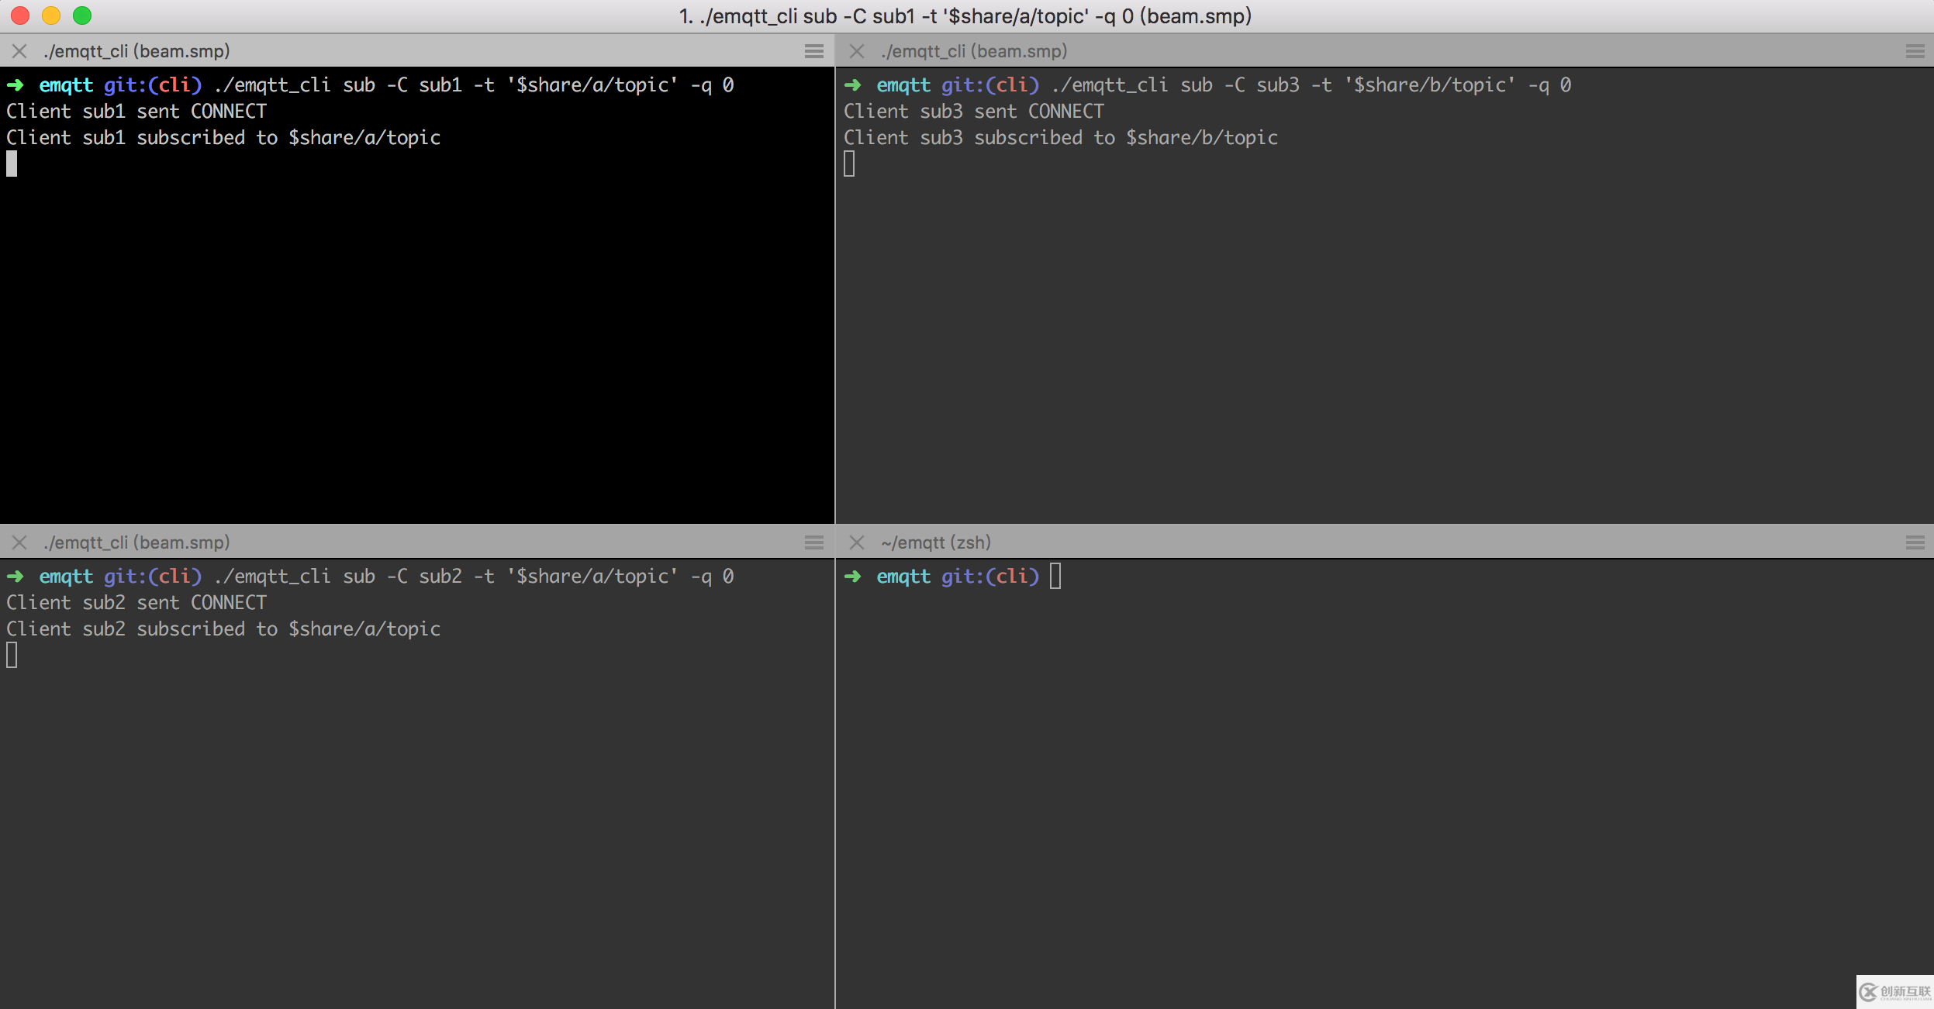Click the cursor outline in sub2 pane

tap(12, 655)
